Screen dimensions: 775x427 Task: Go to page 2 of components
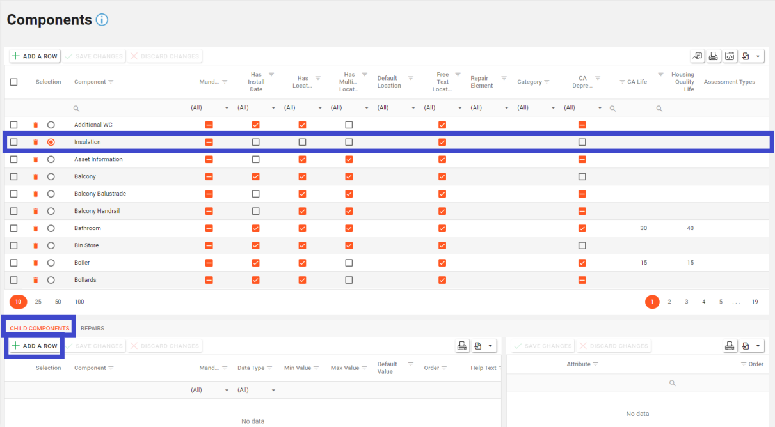pos(669,302)
